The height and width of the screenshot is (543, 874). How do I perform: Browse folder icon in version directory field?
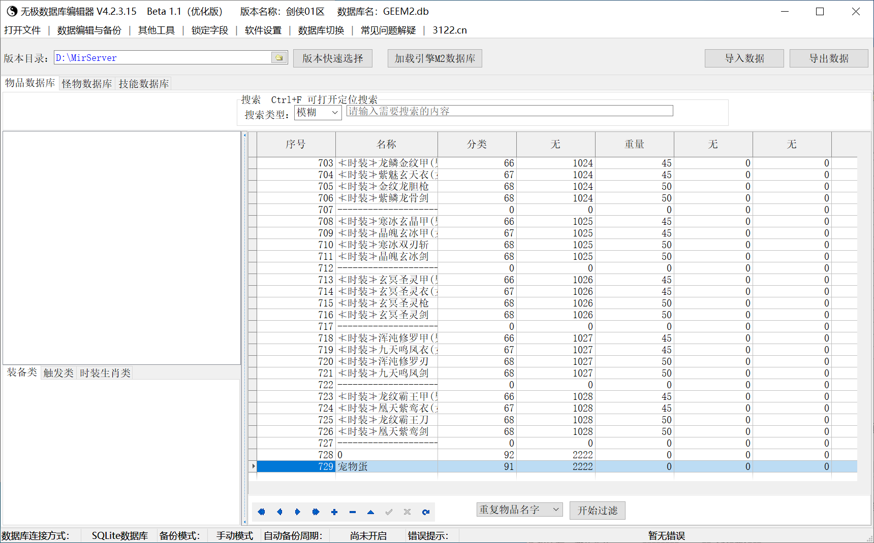coord(279,57)
